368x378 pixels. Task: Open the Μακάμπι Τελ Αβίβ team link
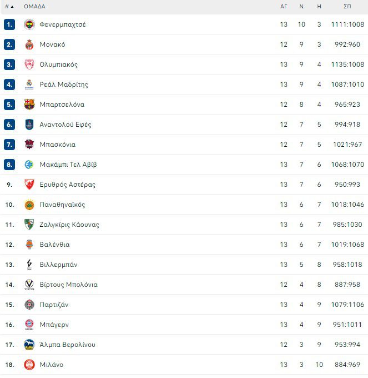[x=68, y=165]
